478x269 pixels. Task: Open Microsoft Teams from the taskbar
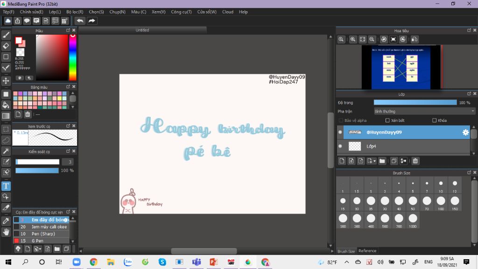197,262
